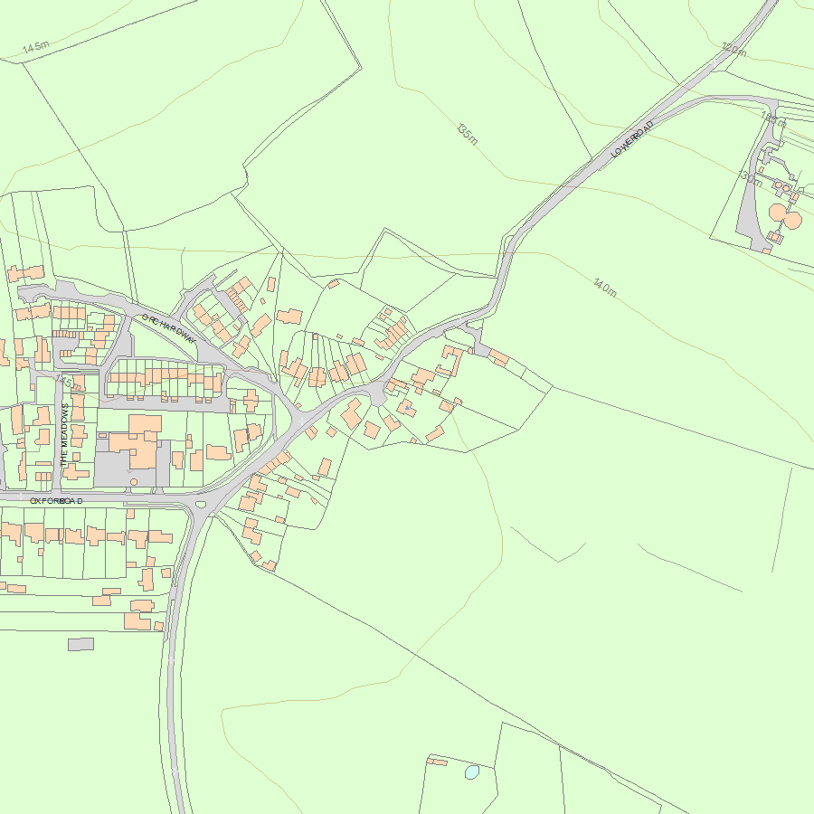
Task: Click the large circular tank pair
Action: click(785, 216)
